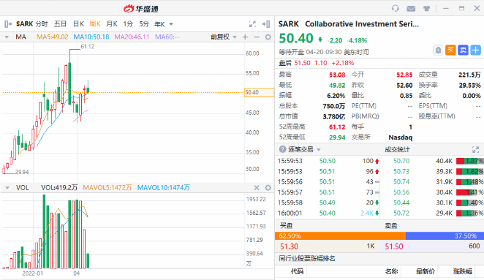Select ask price 51.50

pyautogui.click(x=394, y=246)
